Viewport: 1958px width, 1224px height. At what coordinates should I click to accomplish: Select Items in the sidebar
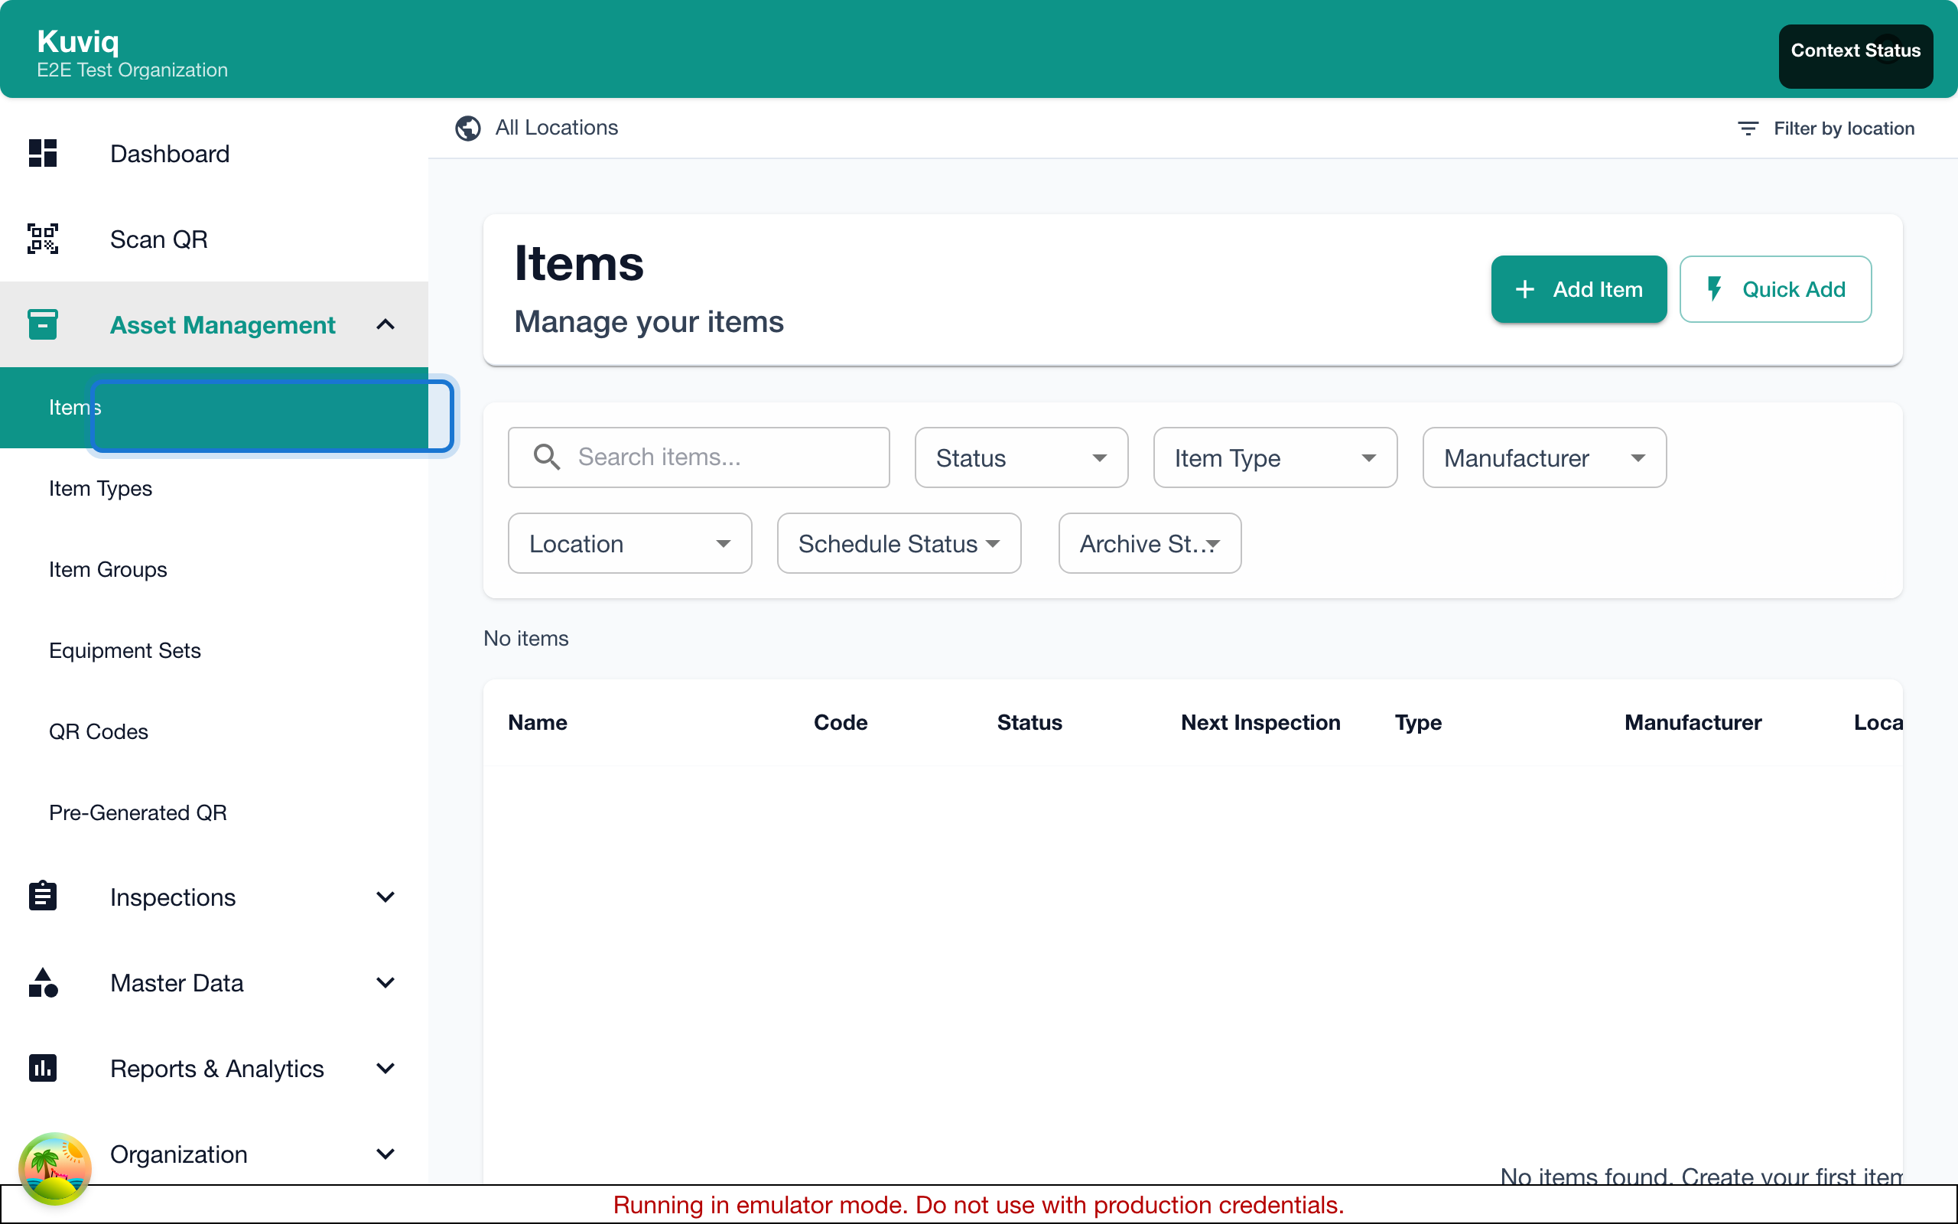click(x=213, y=407)
